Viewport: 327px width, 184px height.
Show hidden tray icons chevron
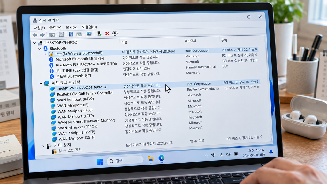click(x=206, y=156)
